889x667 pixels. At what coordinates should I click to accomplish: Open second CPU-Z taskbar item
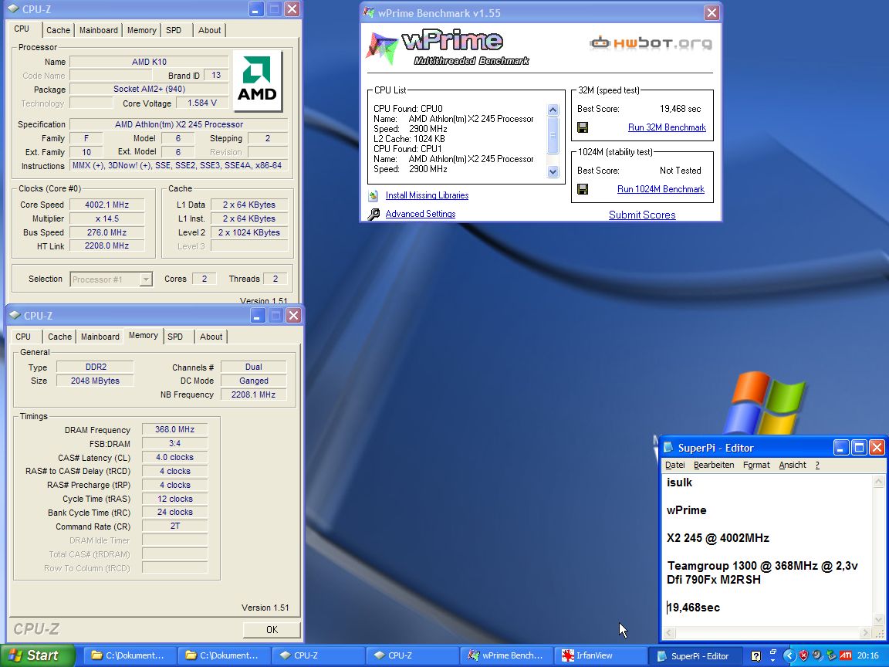click(412, 655)
